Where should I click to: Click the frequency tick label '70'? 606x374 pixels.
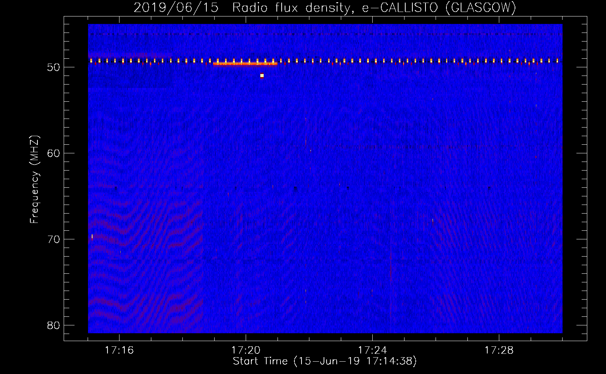coord(54,239)
